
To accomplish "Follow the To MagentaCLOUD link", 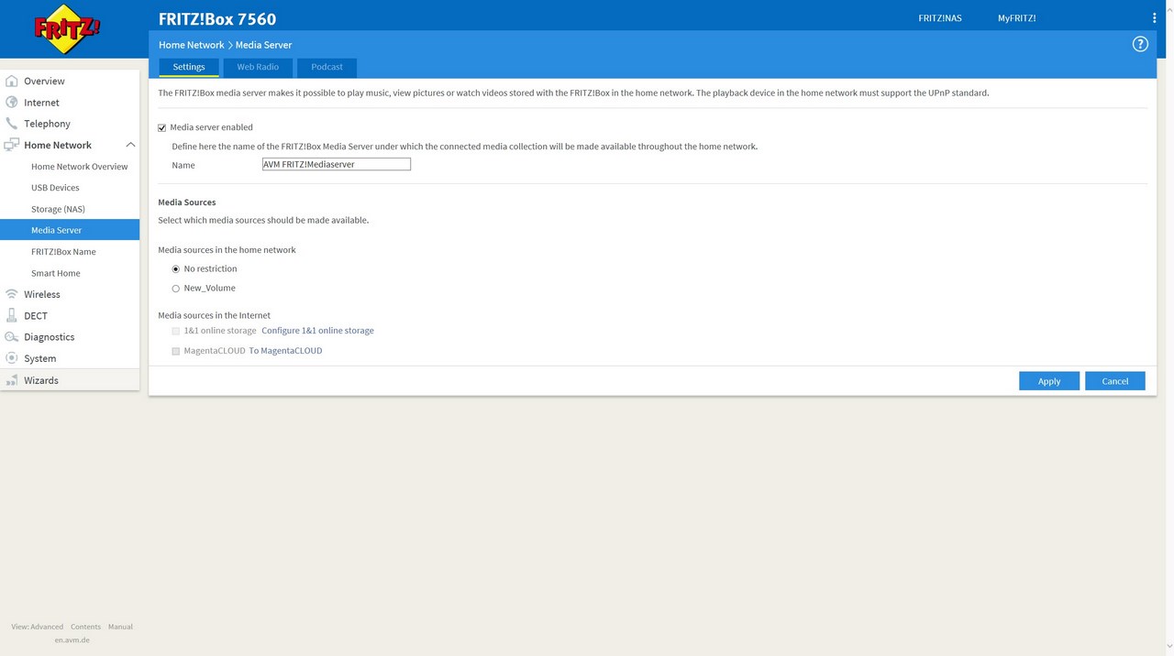I will [x=285, y=351].
